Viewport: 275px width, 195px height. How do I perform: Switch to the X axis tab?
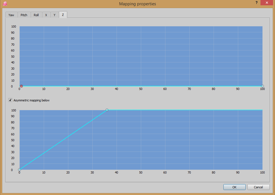coord(46,15)
